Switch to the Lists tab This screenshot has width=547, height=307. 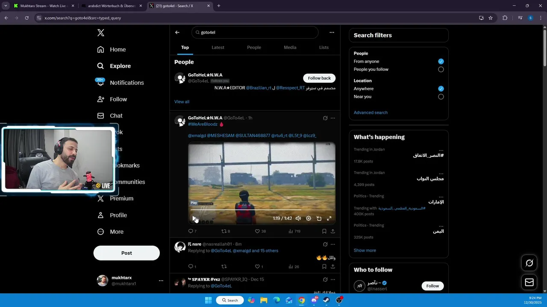pyautogui.click(x=324, y=47)
